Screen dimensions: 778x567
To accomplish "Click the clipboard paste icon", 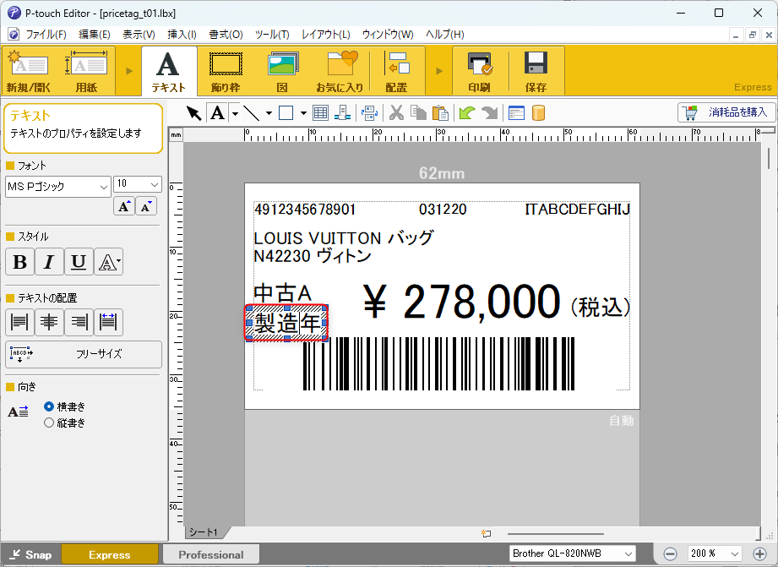I will coord(440,113).
